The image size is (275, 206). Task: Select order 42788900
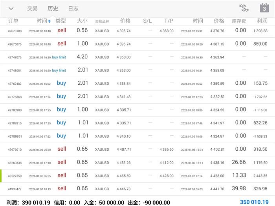(137, 110)
